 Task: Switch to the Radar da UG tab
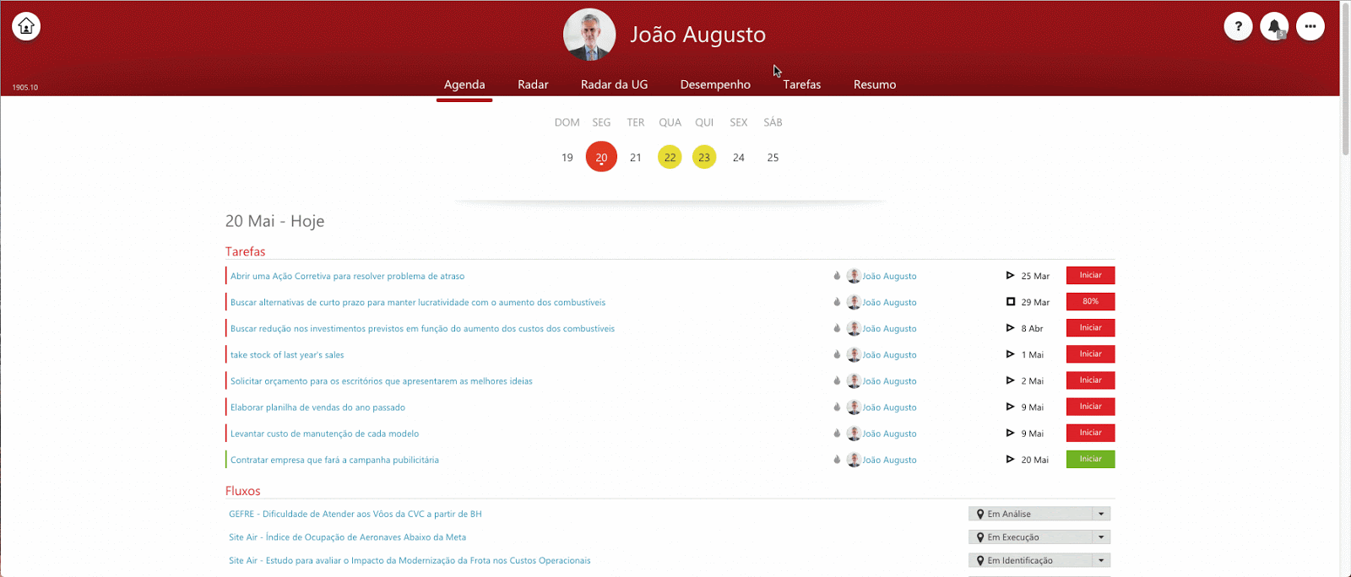[x=614, y=84]
